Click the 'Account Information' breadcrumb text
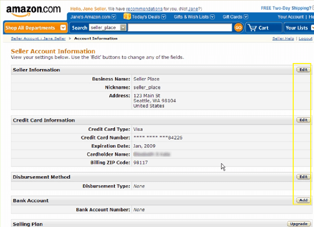Image resolution: width=314 pixels, height=227 pixels. (x=96, y=38)
